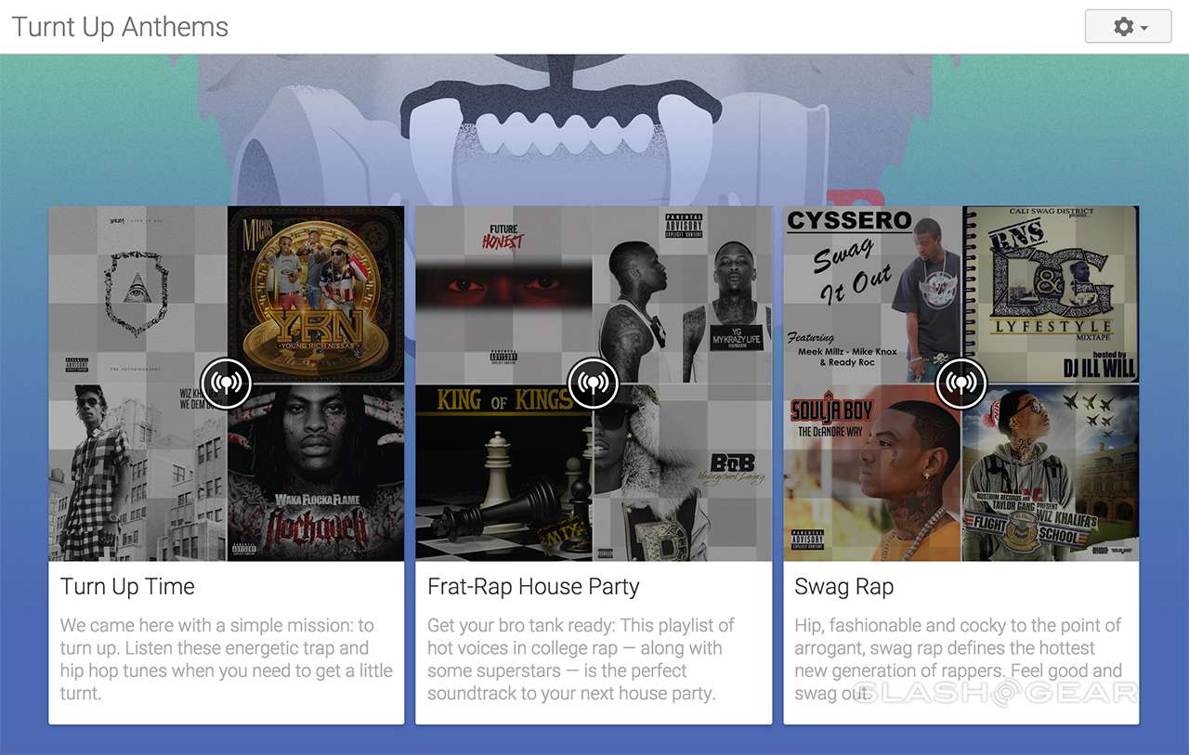Select the pyramid eye album cover
This screenshot has height=755, width=1189.
pos(137,294)
